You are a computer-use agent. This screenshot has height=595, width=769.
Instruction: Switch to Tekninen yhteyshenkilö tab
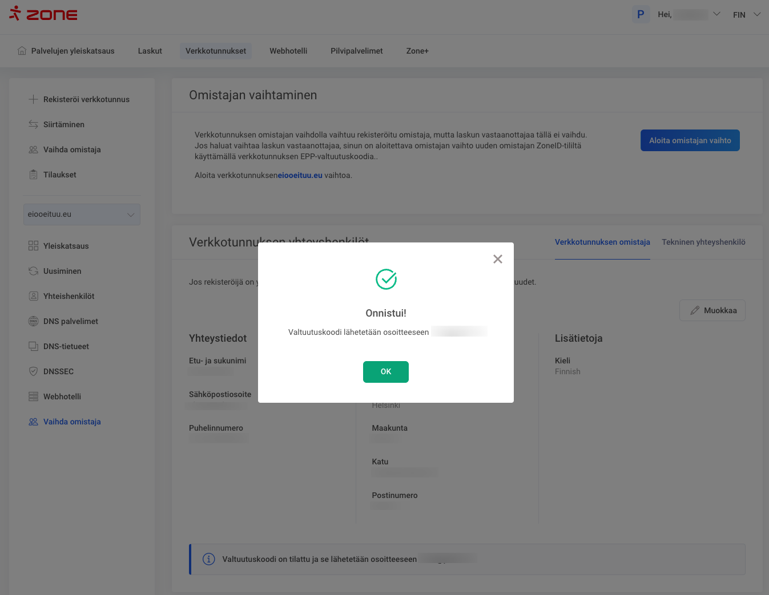(703, 242)
